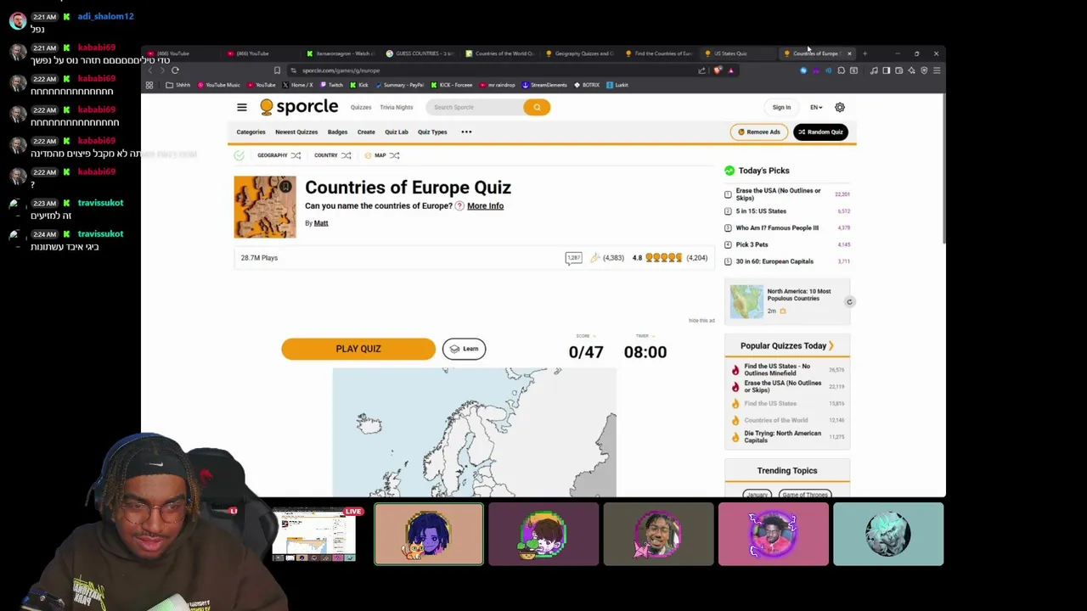Open Newest Quizzes menu item

[296, 132]
